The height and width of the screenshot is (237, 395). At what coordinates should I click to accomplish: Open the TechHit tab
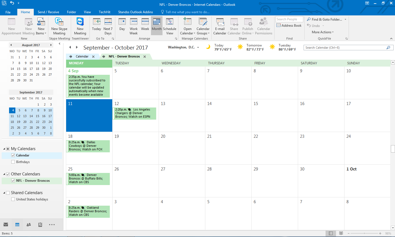pyautogui.click(x=105, y=12)
